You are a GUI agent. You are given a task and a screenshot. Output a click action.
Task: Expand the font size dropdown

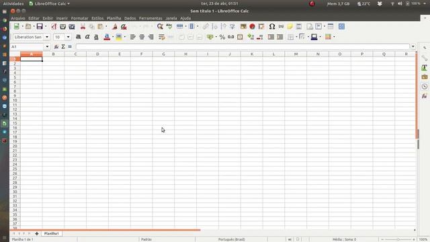(x=68, y=37)
